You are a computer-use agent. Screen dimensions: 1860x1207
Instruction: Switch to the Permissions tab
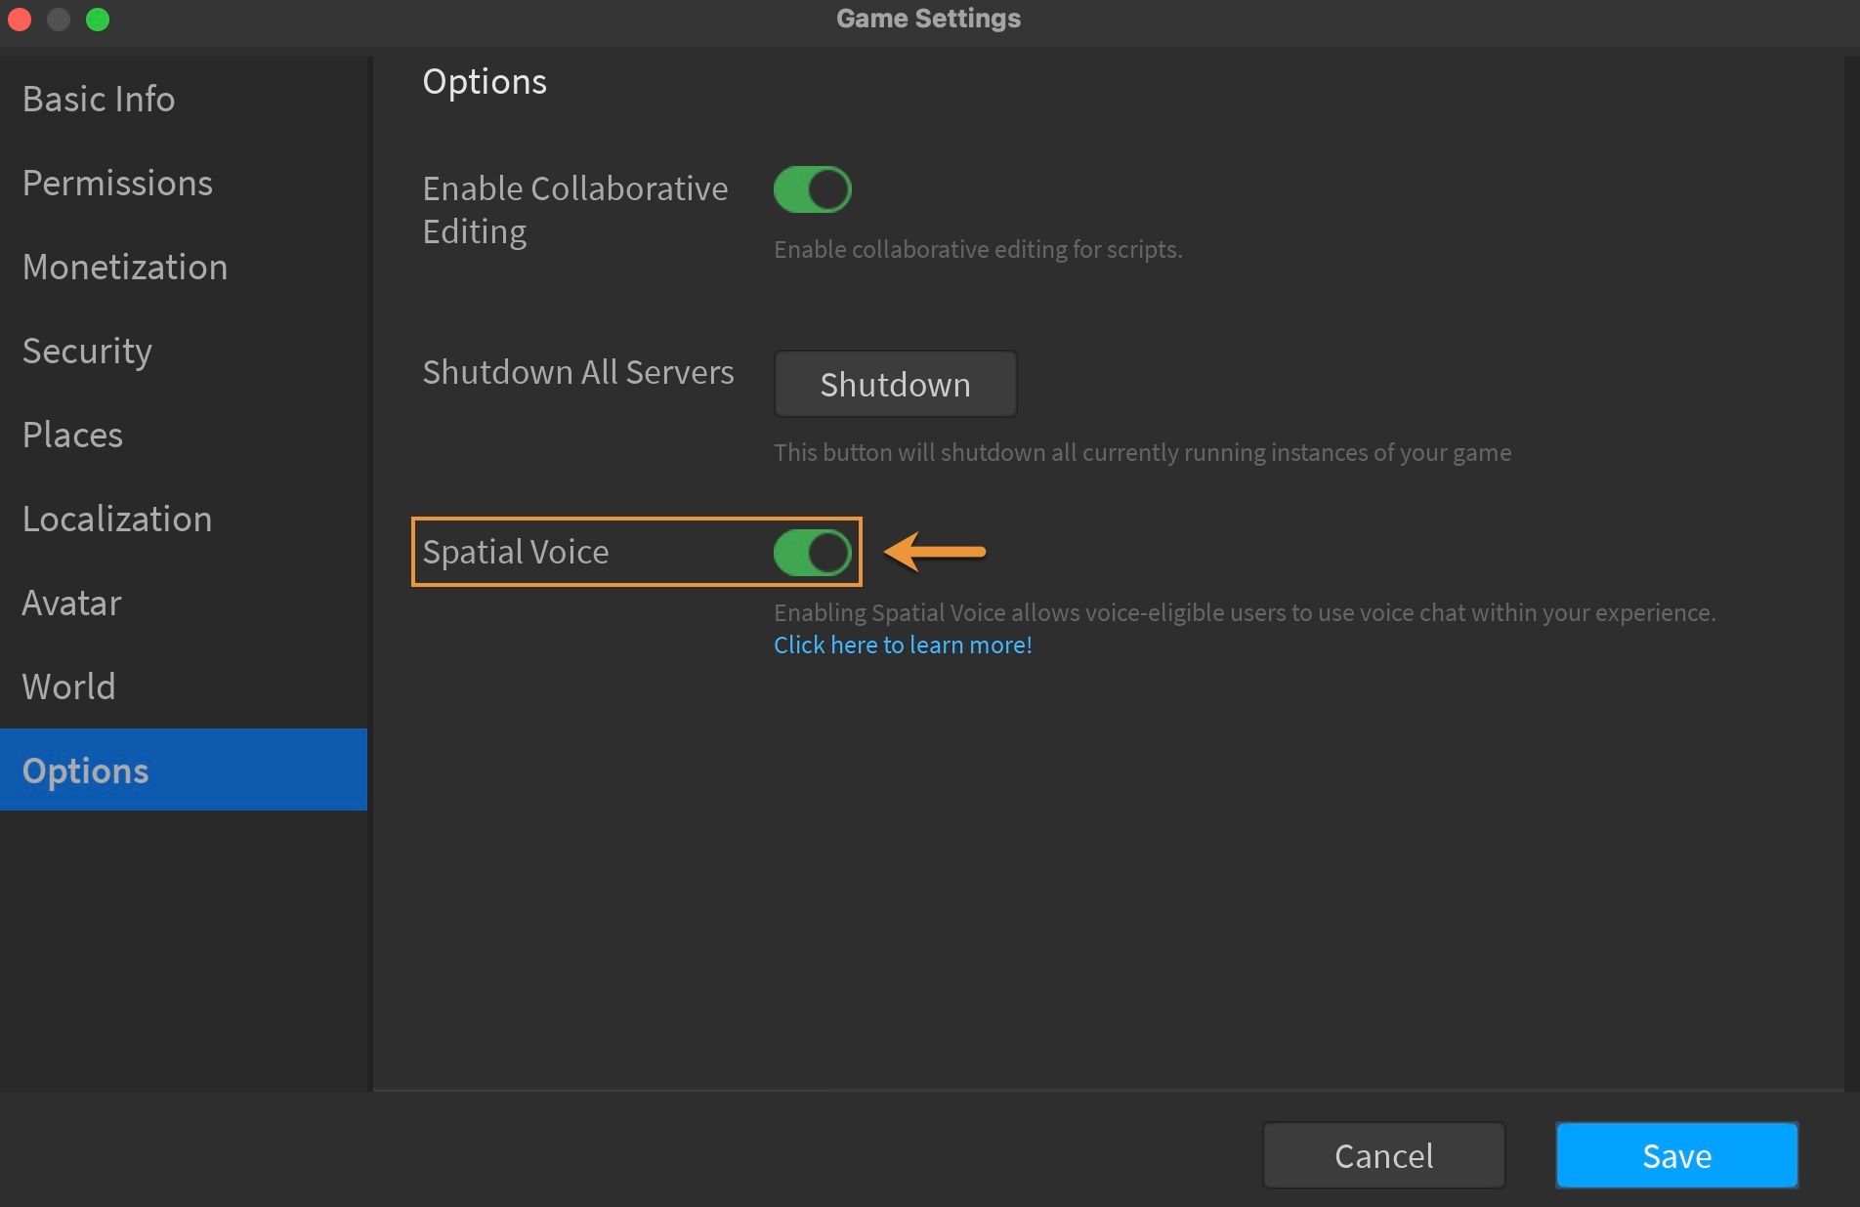pyautogui.click(x=117, y=184)
